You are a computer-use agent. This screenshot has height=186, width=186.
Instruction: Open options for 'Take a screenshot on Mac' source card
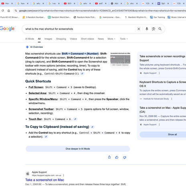pos(159,125)
